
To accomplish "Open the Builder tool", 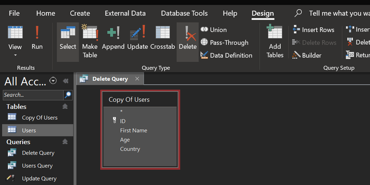I will 307,55.
